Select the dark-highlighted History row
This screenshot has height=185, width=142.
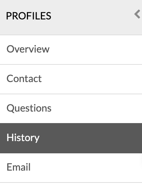(x=71, y=138)
